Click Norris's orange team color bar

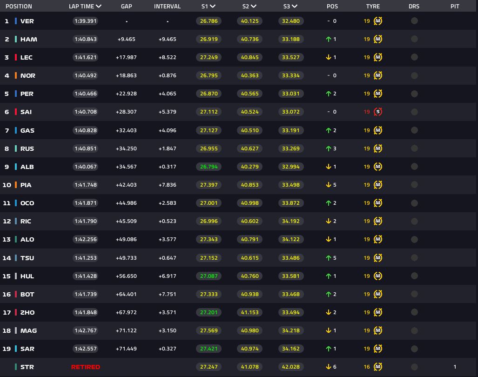pos(16,75)
